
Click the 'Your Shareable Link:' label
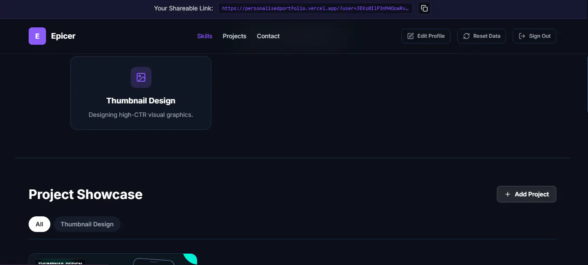coord(184,8)
